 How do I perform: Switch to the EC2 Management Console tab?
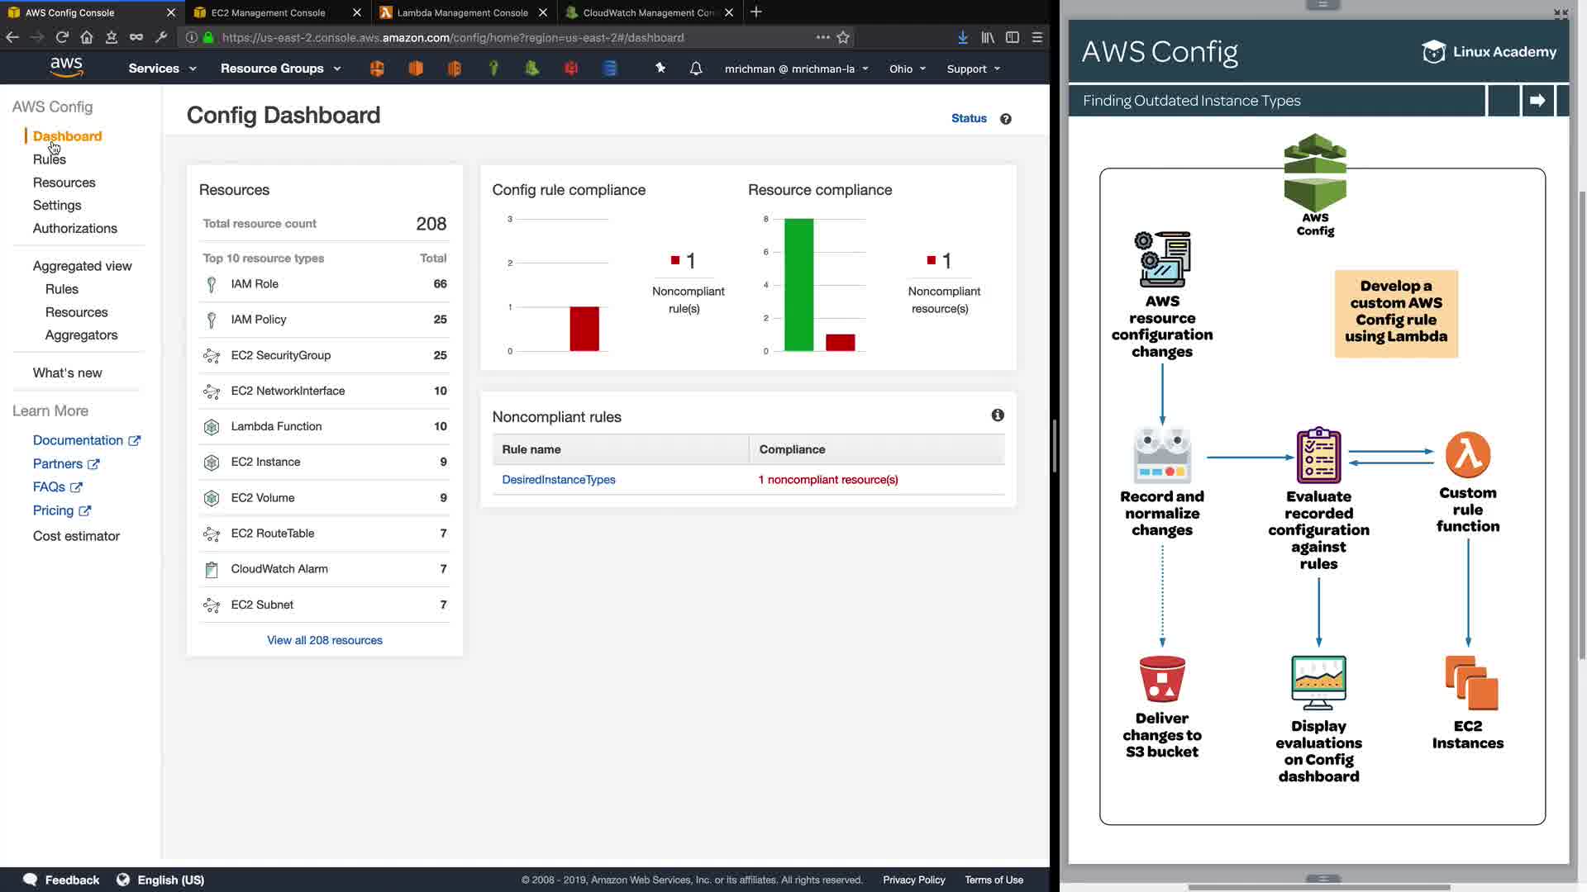pyautogui.click(x=268, y=12)
